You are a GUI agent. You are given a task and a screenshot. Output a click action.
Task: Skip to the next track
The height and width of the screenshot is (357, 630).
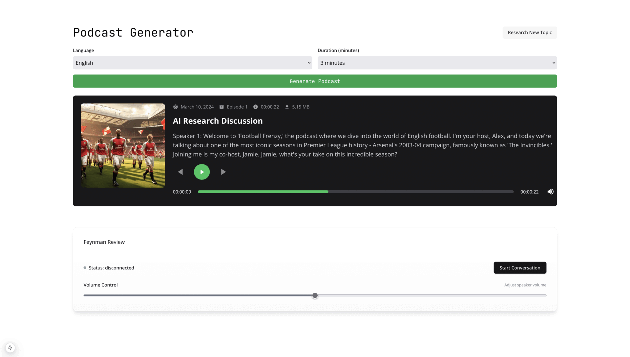(223, 172)
